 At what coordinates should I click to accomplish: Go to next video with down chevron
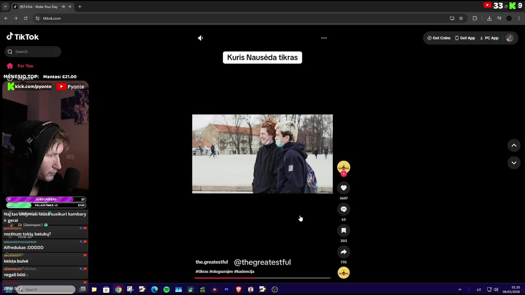(514, 163)
